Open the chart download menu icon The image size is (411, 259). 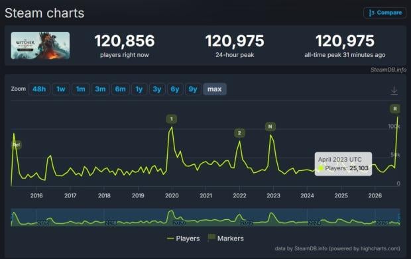tap(394, 91)
